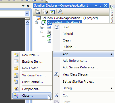Select the second C# file icon
Screen dimensions: 115x103
(x=49, y=41)
